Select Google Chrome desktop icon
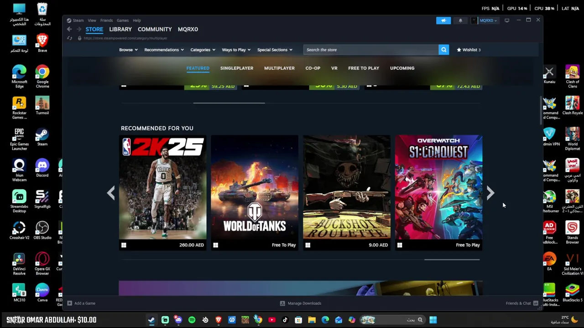 [x=42, y=77]
